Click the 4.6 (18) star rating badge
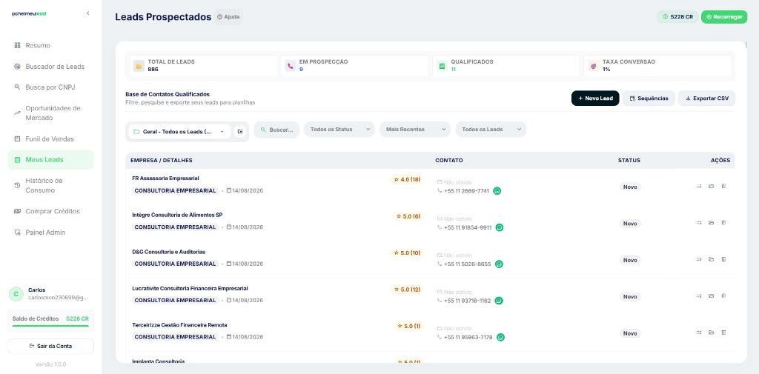Viewport: 759px width, 374px height. (407, 179)
